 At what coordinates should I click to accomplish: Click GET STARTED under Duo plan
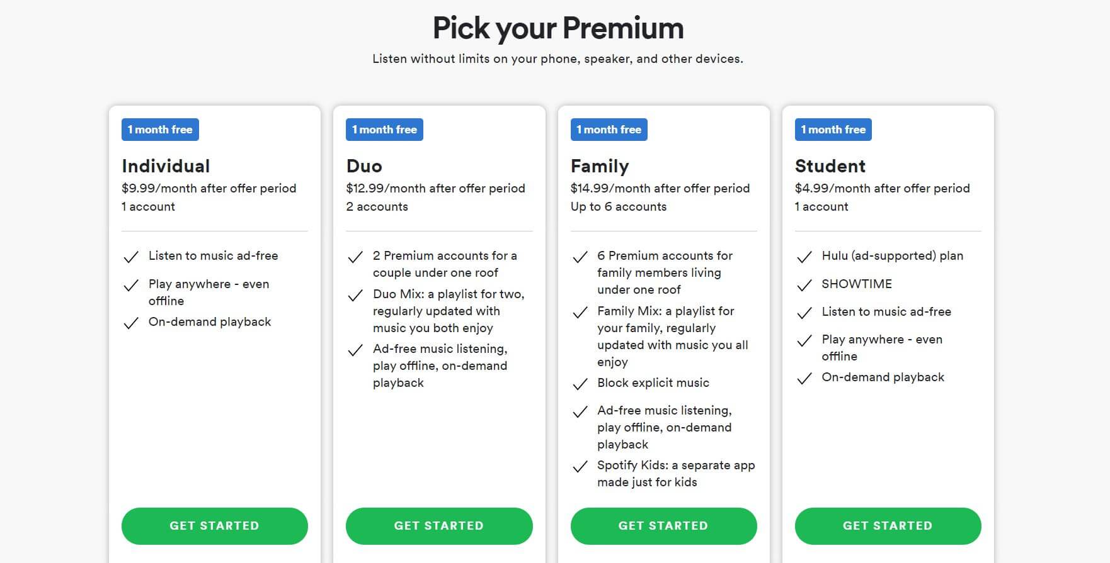click(438, 526)
